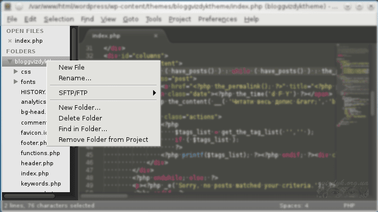Open the HISTORY file in sidebar
This screenshot has width=378, height=212.
tap(33, 92)
